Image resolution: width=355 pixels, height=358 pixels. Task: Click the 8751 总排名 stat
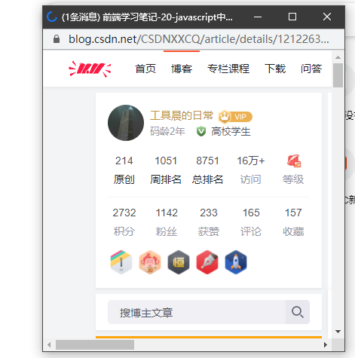coord(207,170)
